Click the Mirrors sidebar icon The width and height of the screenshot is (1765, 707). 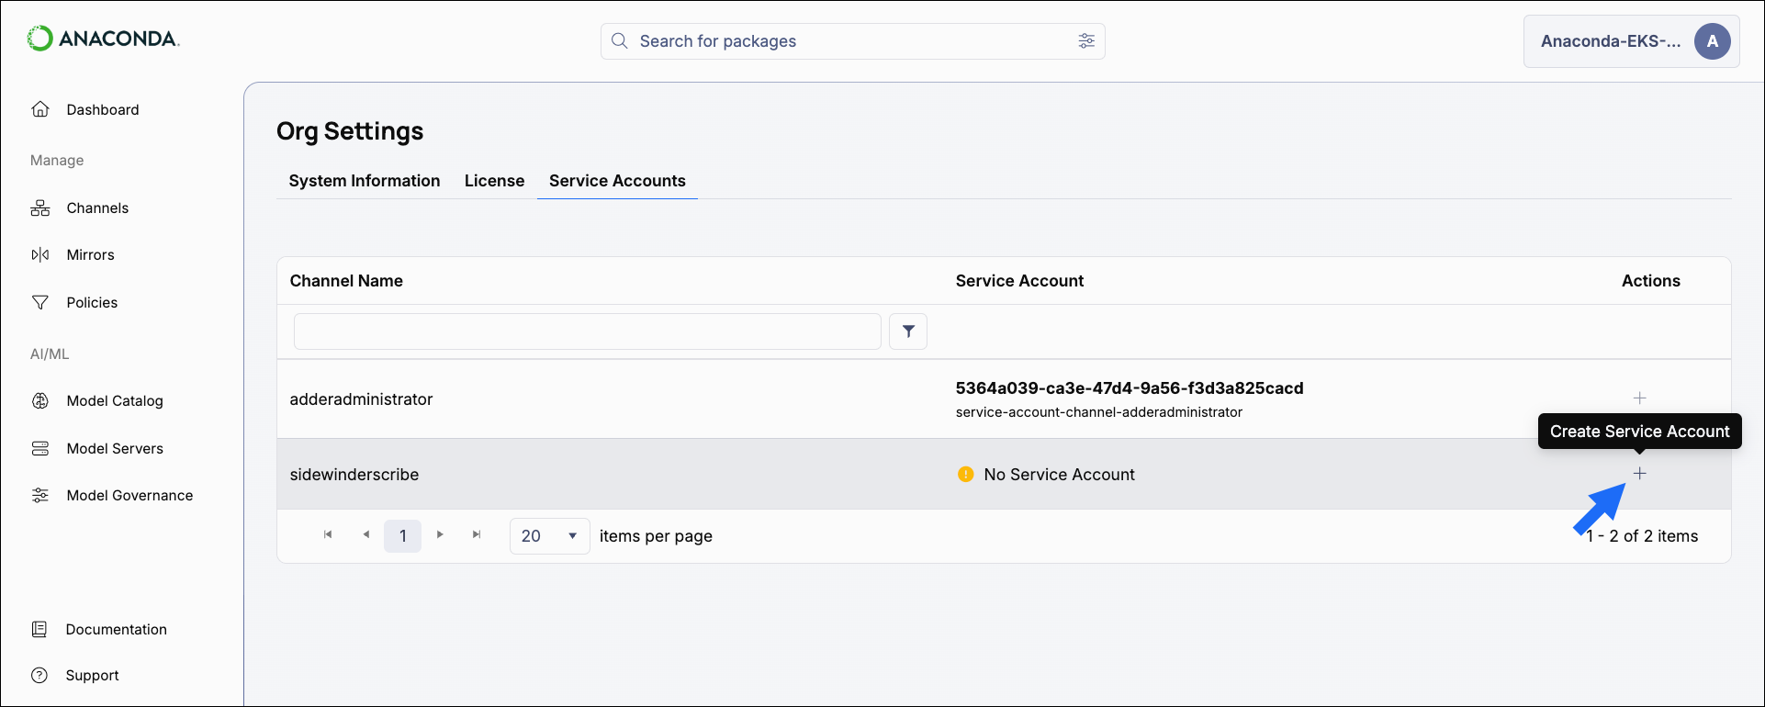pos(40,255)
